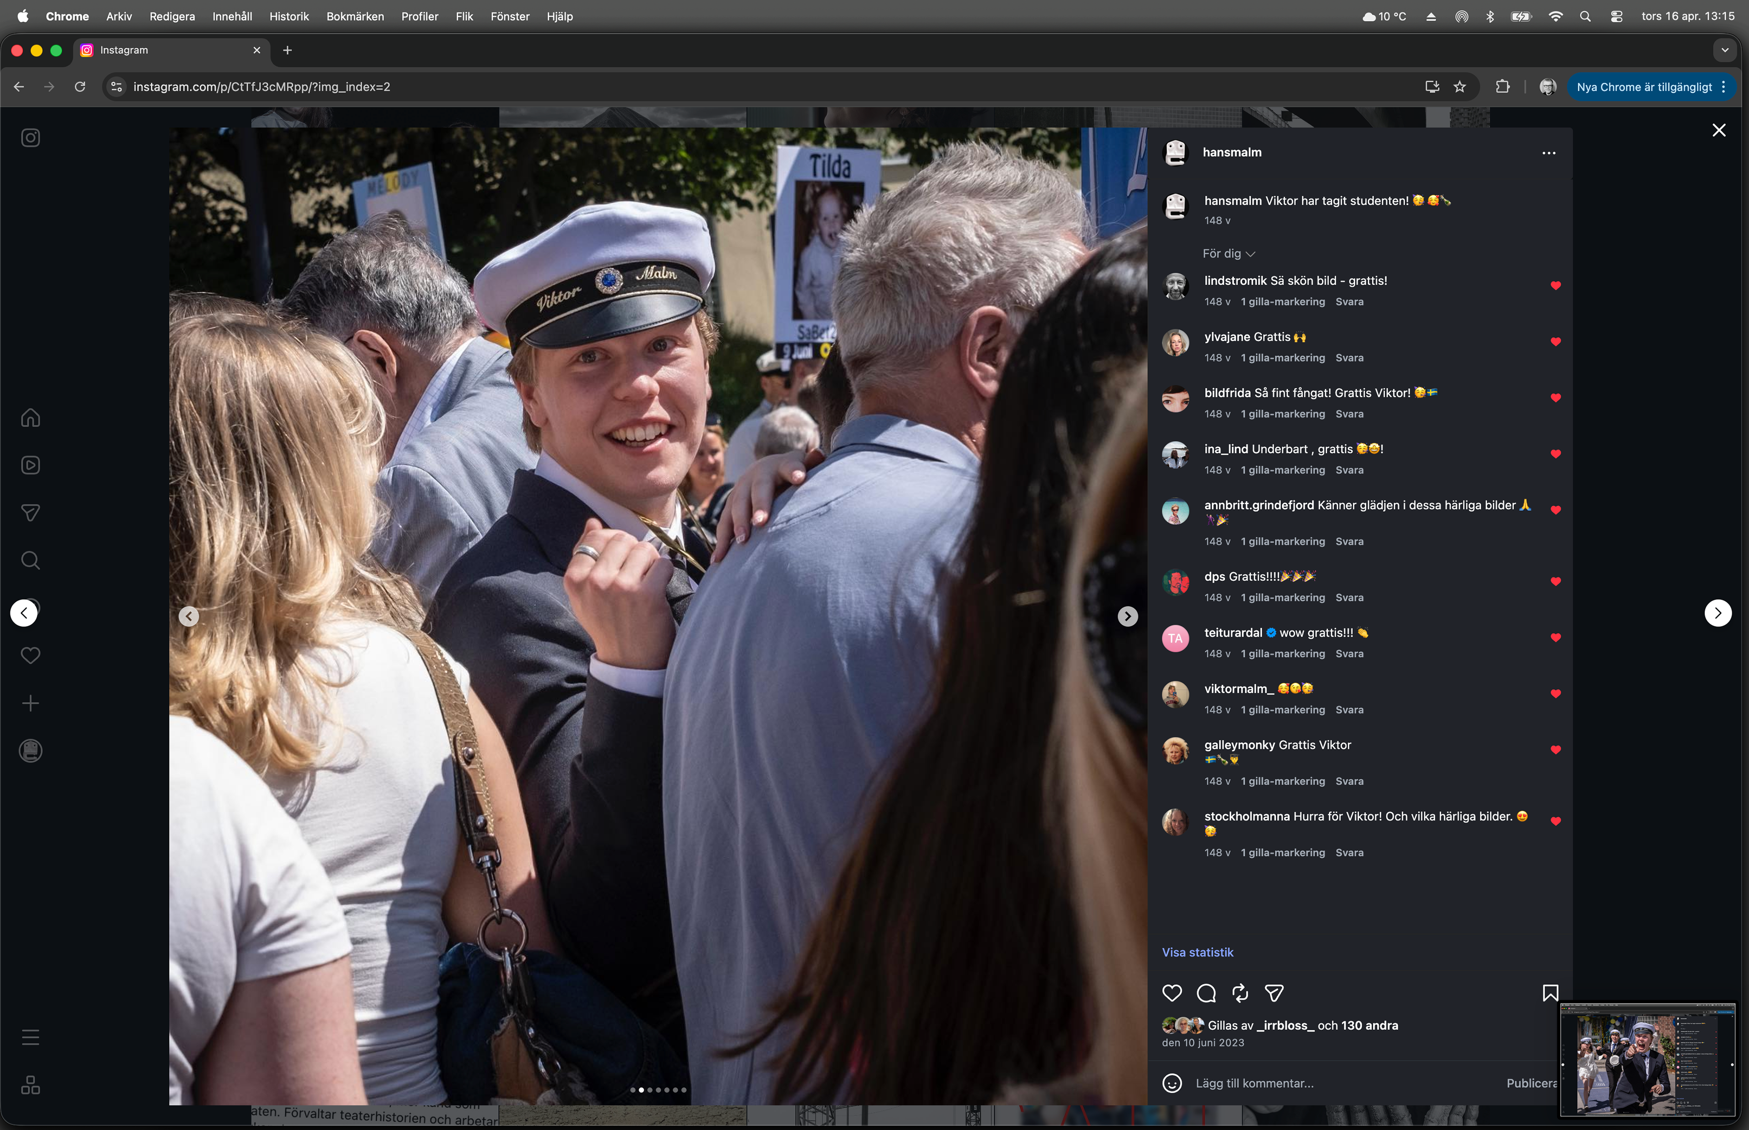The height and width of the screenshot is (1130, 1749).
Task: Like the post with heart icon
Action: [x=1172, y=993]
